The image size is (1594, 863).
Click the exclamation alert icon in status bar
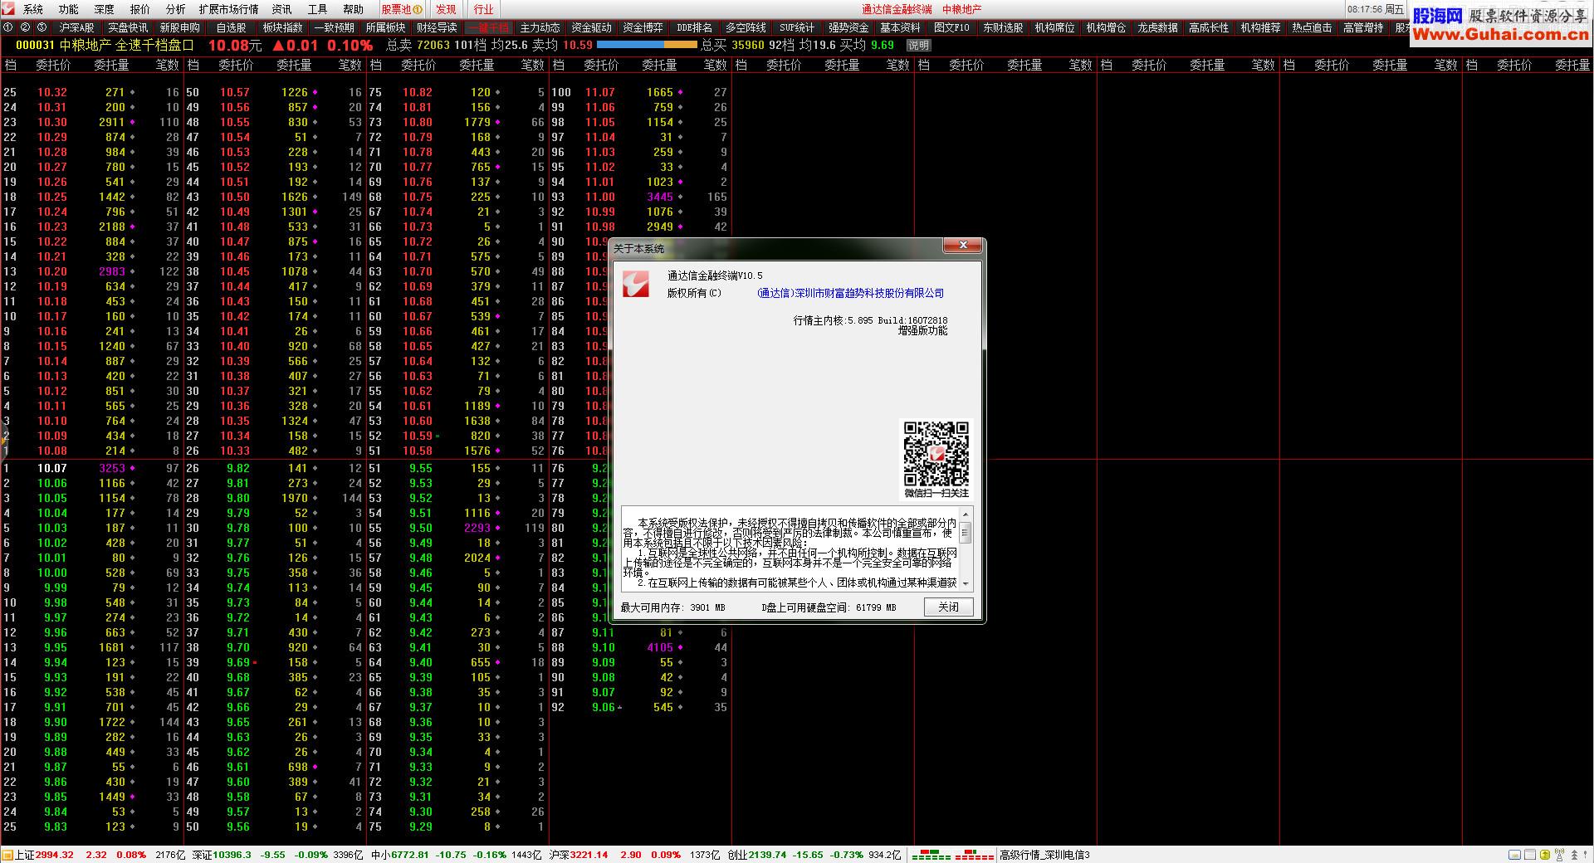click(1586, 855)
